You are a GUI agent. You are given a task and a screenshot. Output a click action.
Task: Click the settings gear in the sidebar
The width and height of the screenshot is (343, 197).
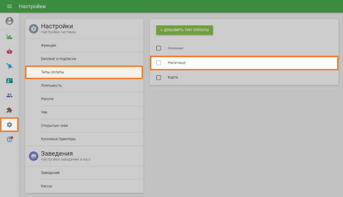(x=9, y=125)
